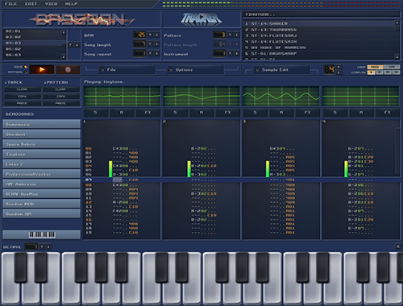Clear the current track
This screenshot has height=306, width=403.
pos(23,89)
